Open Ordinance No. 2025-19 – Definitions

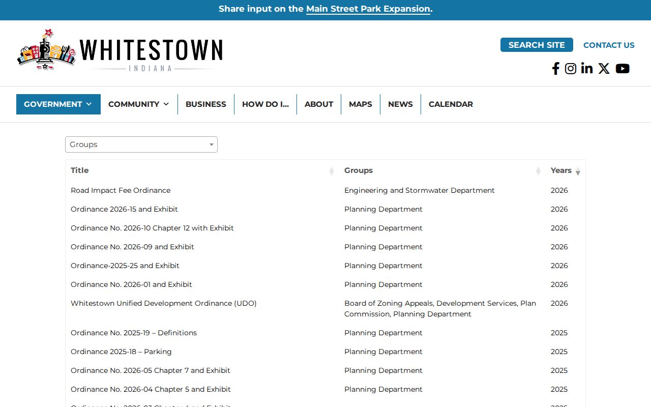134,333
